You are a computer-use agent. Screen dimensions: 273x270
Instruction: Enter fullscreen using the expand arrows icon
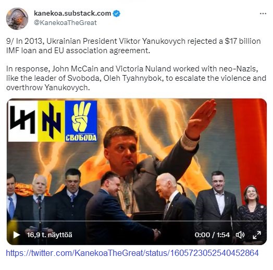[257, 235]
